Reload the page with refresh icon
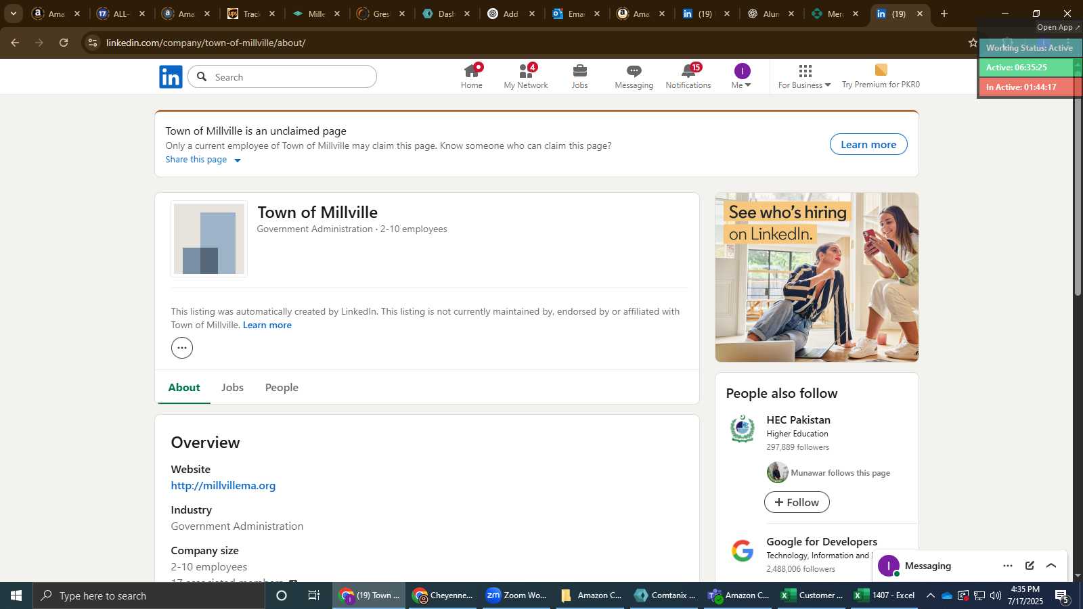The width and height of the screenshot is (1083, 609). [64, 43]
